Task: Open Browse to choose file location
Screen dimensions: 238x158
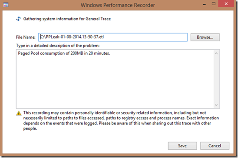Action: pyautogui.click(x=205, y=37)
